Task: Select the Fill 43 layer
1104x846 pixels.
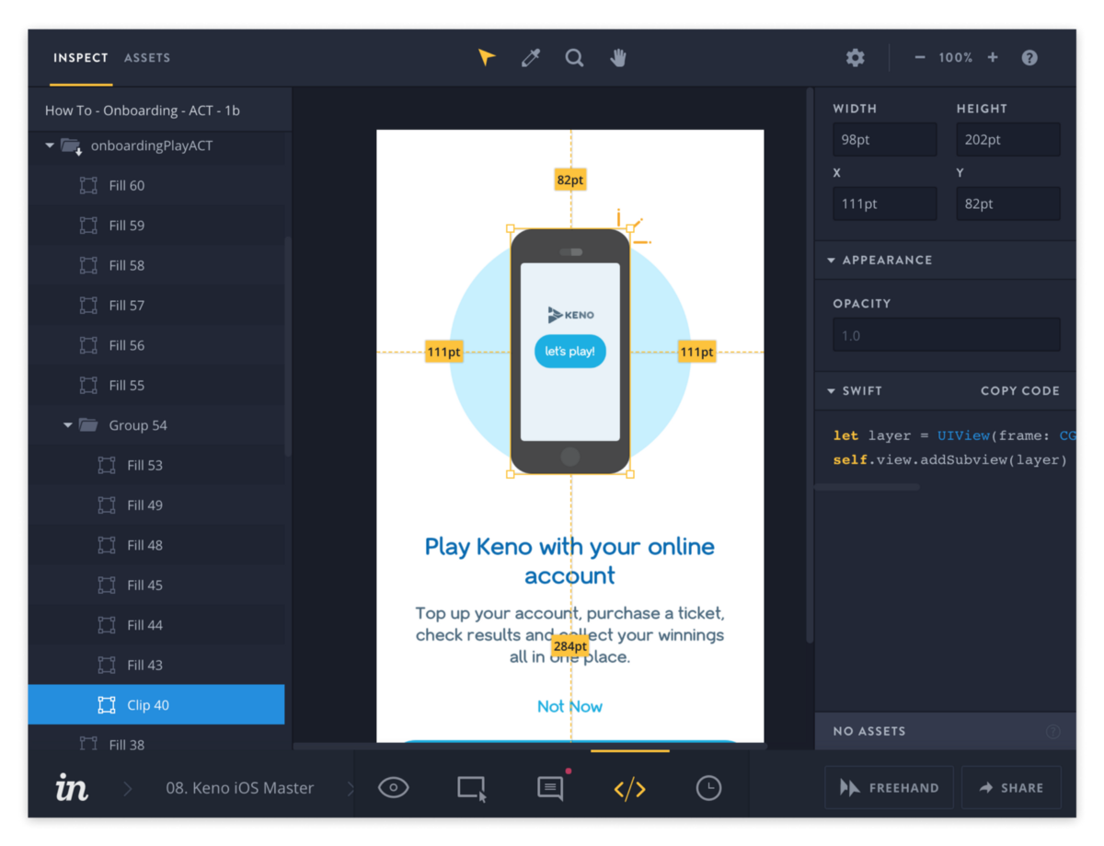Action: pyautogui.click(x=156, y=666)
